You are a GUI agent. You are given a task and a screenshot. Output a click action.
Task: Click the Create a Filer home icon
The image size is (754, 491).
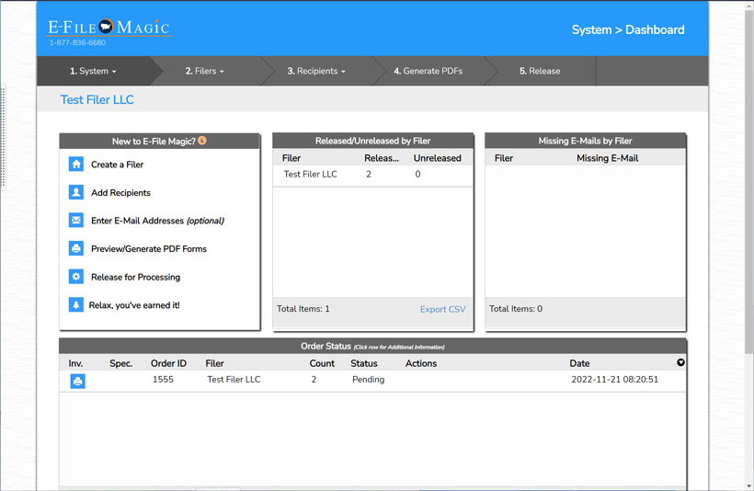click(76, 165)
